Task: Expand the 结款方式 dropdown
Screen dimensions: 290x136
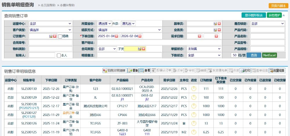Action: tap(129, 30)
